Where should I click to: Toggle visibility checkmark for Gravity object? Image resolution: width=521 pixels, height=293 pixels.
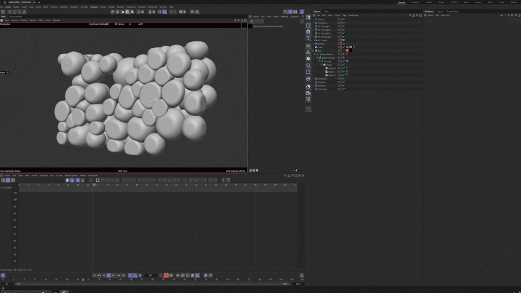pyautogui.click(x=344, y=20)
